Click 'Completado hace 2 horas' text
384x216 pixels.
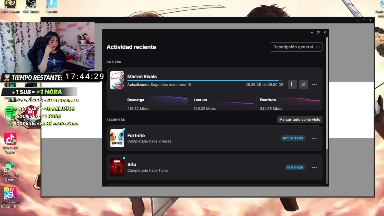(149, 141)
